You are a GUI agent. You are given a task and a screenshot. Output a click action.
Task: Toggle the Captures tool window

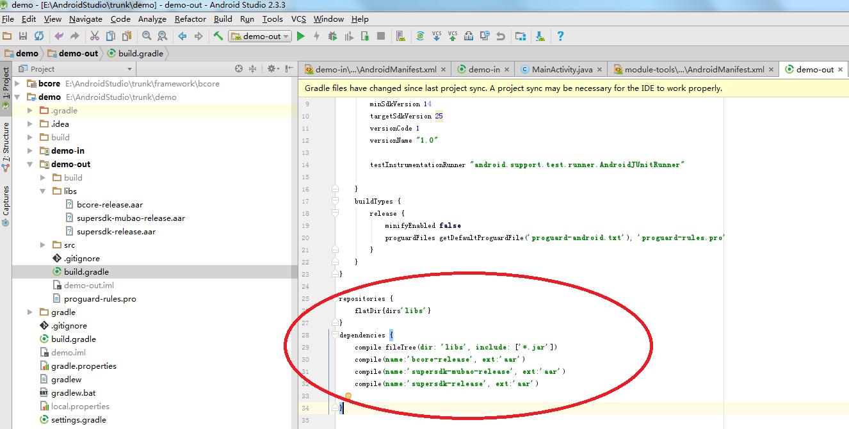point(6,206)
